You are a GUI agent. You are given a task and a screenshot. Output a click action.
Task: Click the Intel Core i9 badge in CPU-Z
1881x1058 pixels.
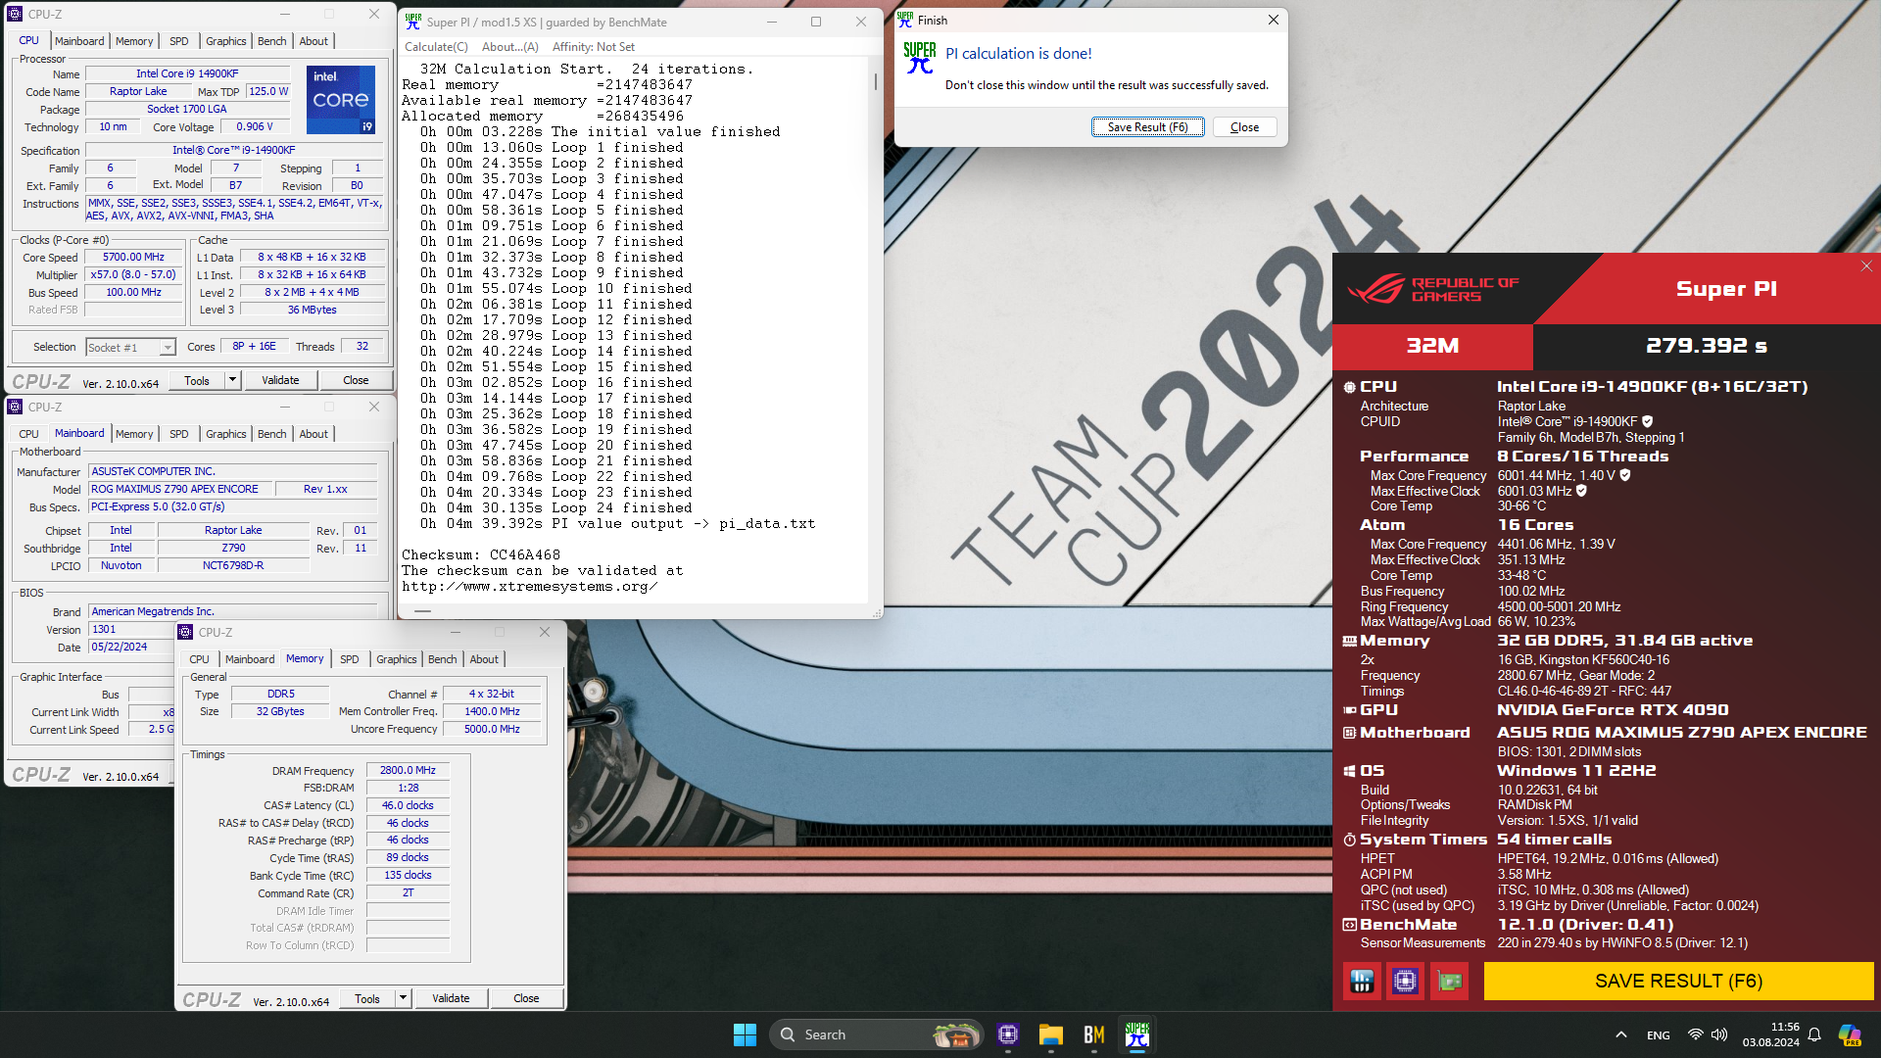coord(341,99)
